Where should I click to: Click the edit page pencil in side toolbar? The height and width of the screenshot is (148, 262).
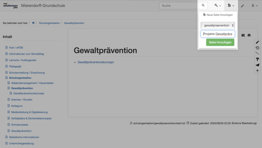coord(257,42)
